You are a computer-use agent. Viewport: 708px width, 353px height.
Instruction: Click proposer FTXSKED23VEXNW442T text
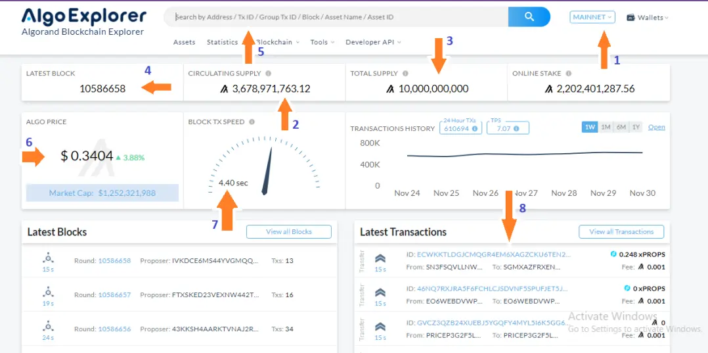[x=216, y=294]
